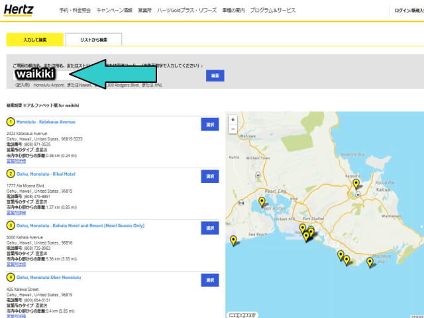
Task: Zoom in on the map
Action: point(233,120)
